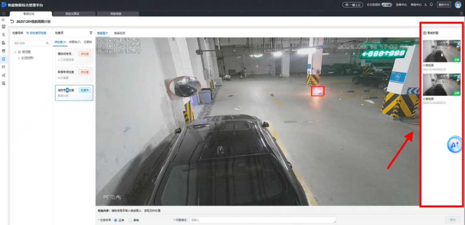This screenshot has height=225, width=465.
Task: Click the 一键上云 button
Action: [x=353, y=5]
